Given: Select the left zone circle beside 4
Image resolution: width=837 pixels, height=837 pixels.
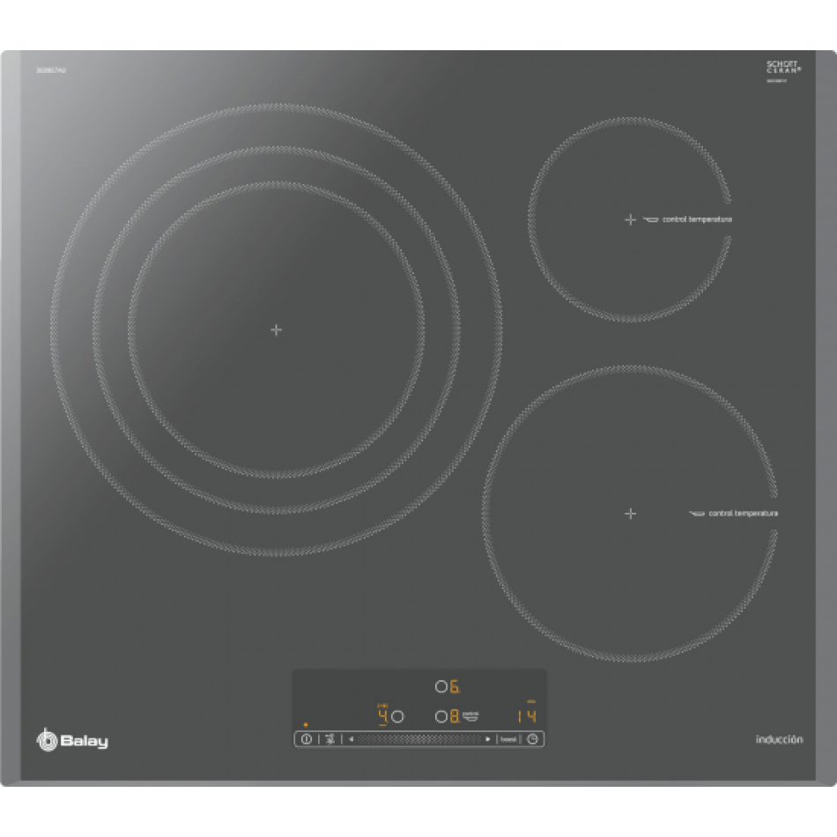Looking at the screenshot, I should pos(397,716).
